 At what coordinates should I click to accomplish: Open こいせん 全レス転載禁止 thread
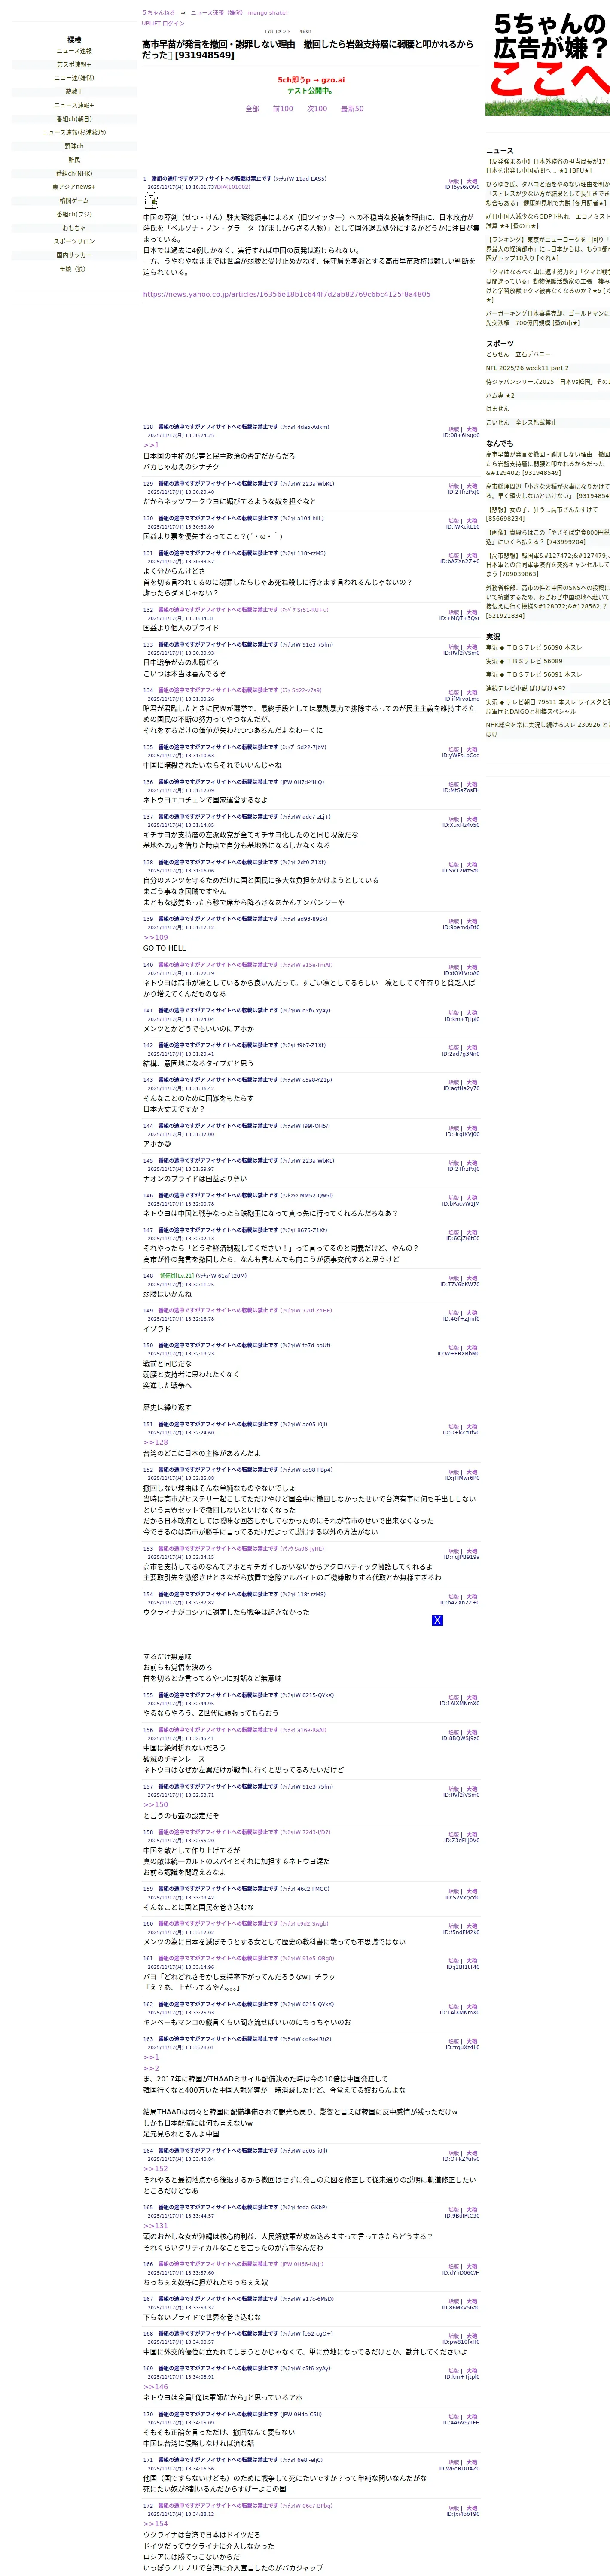[x=521, y=423]
